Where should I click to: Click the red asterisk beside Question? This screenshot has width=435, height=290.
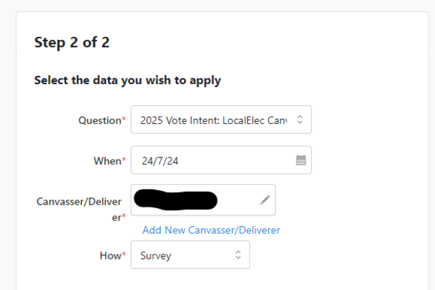point(123,120)
